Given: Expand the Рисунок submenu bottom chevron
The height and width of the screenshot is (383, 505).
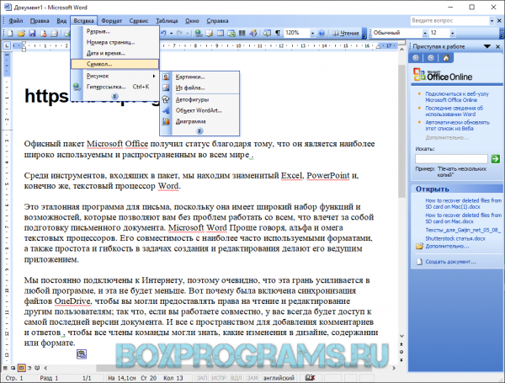Looking at the screenshot, I should click(x=199, y=130).
